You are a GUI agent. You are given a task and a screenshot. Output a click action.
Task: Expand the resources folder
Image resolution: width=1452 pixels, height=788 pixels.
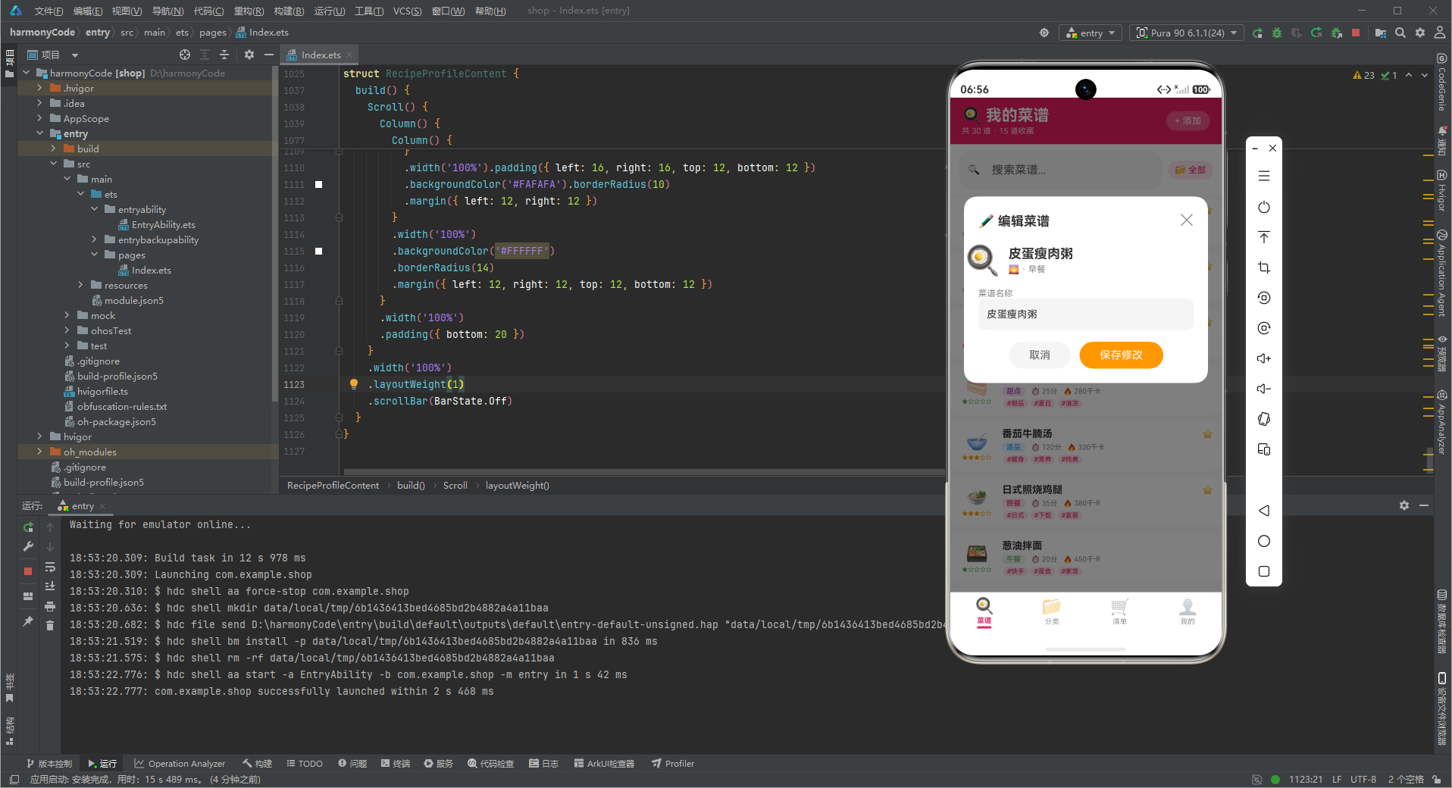tap(80, 285)
